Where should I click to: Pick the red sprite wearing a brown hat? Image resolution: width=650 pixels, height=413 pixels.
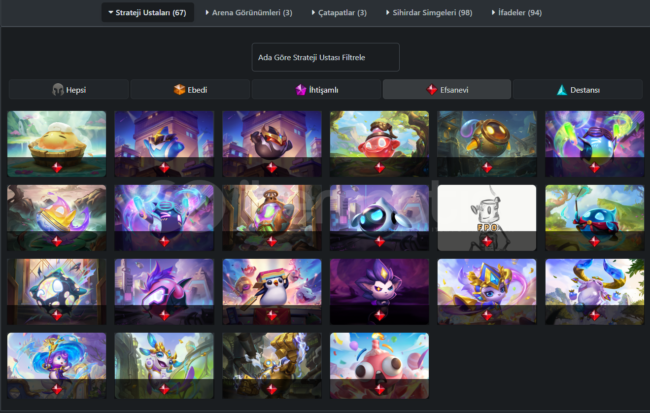[x=379, y=143]
